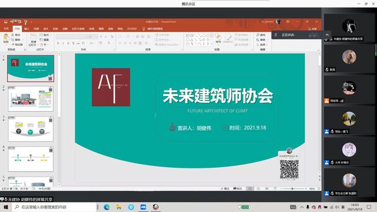Click the Find magnifier icon
This screenshot has width=377, height=212.
(x=258, y=35)
